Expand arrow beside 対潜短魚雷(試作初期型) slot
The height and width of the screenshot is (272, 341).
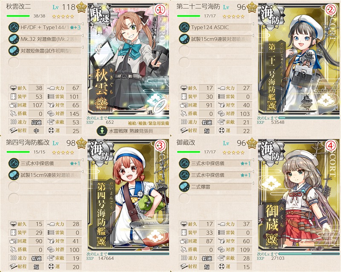pyautogui.click(x=82, y=47)
